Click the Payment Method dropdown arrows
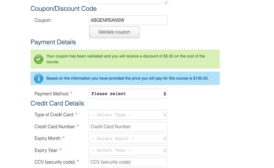 point(165,94)
